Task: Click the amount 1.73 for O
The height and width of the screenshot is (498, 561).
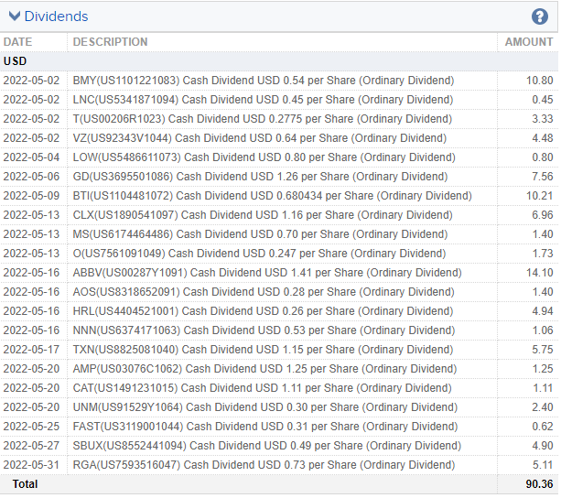Action: pyautogui.click(x=543, y=254)
